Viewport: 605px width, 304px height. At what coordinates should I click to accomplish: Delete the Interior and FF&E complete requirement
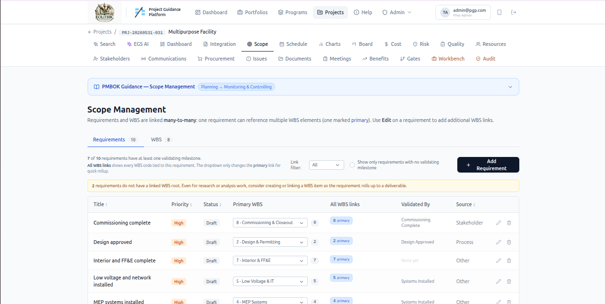tap(509, 261)
